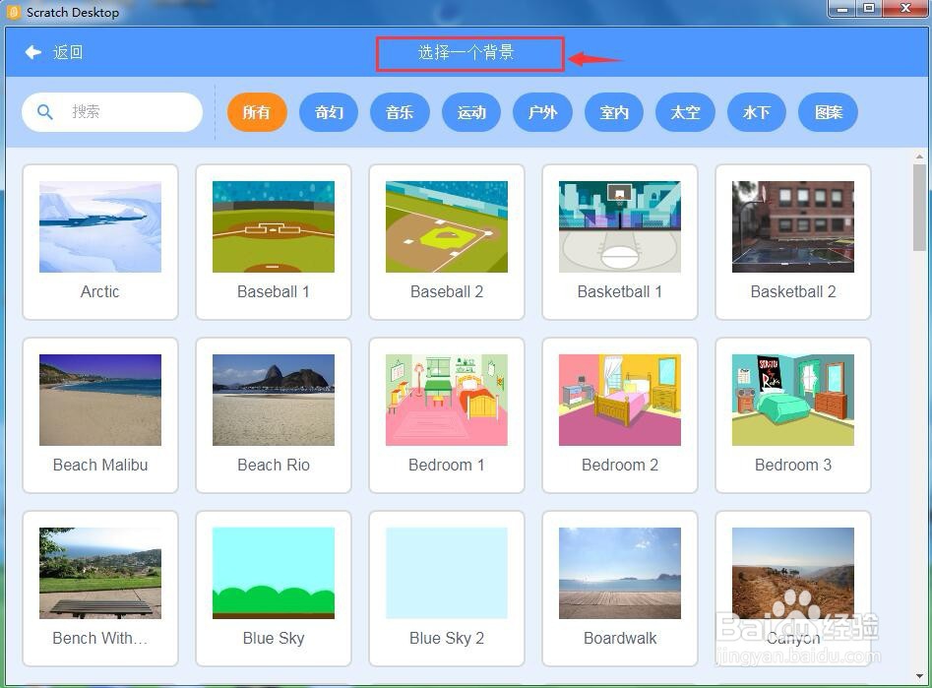Filter backdrops by 太空 category
Viewport: 932px width, 688px height.
pos(685,112)
